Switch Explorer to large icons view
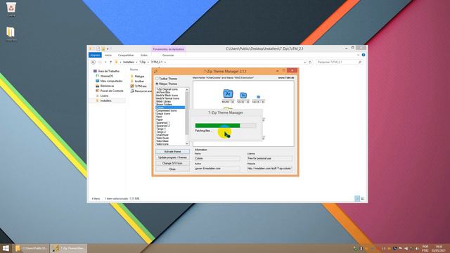 coord(363,198)
